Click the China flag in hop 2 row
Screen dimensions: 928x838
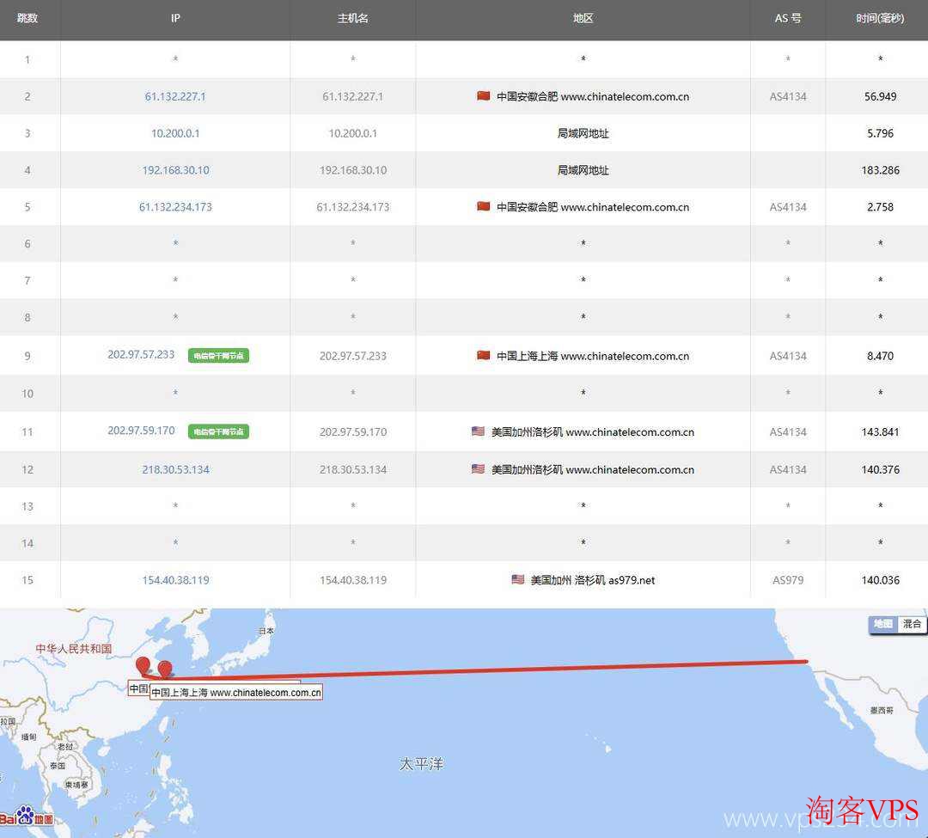click(484, 96)
